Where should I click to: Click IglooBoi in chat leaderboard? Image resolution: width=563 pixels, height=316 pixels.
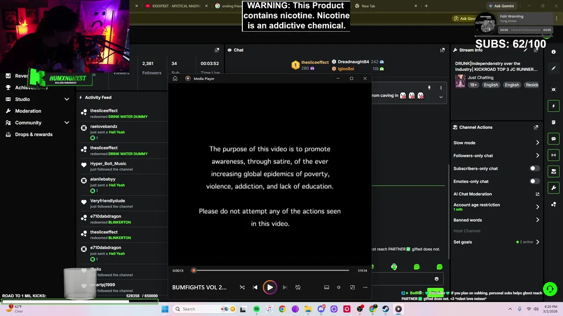346,69
